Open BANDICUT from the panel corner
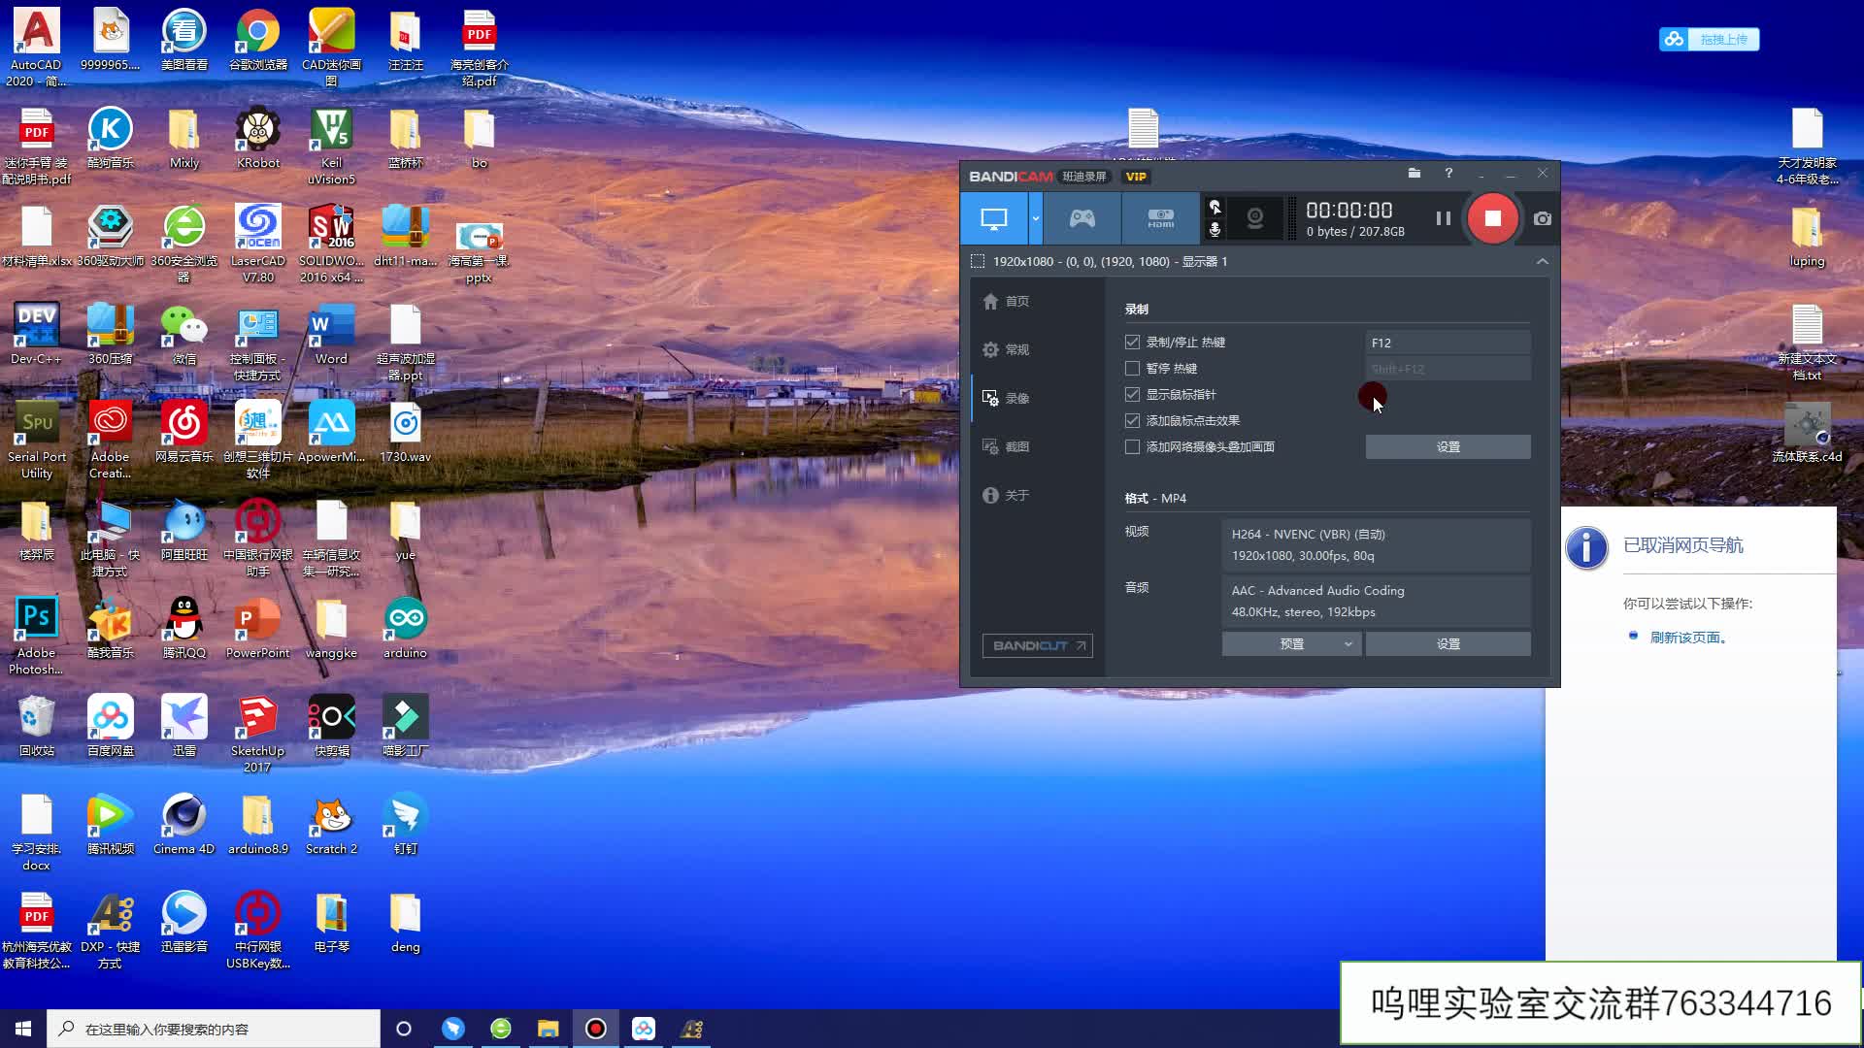This screenshot has width=1864, height=1048. (1037, 644)
